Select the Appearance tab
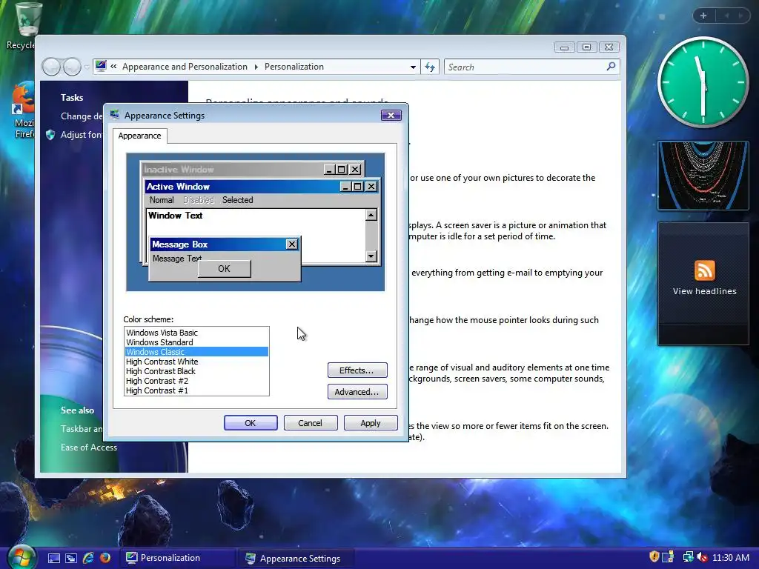 pyautogui.click(x=140, y=136)
